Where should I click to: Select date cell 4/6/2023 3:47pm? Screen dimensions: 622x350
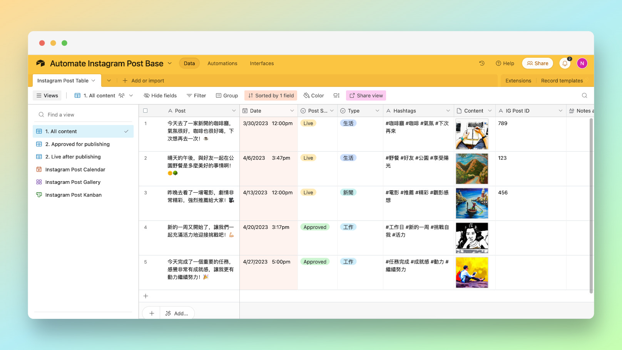click(x=268, y=168)
